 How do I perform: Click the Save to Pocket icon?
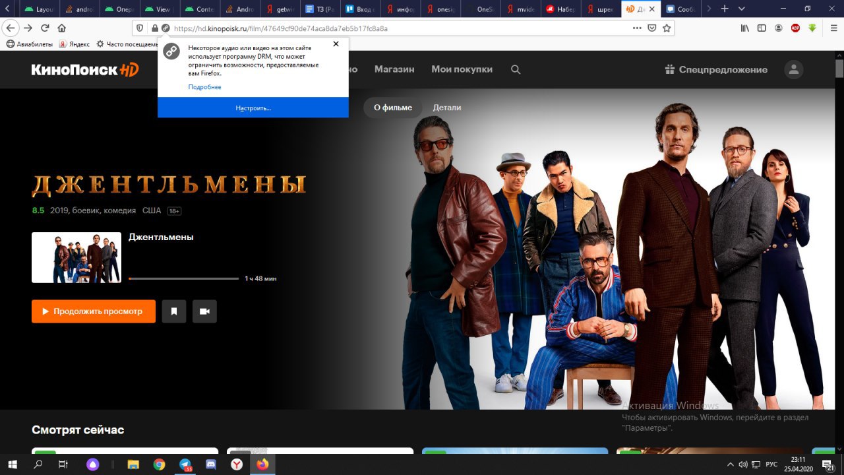[652, 28]
